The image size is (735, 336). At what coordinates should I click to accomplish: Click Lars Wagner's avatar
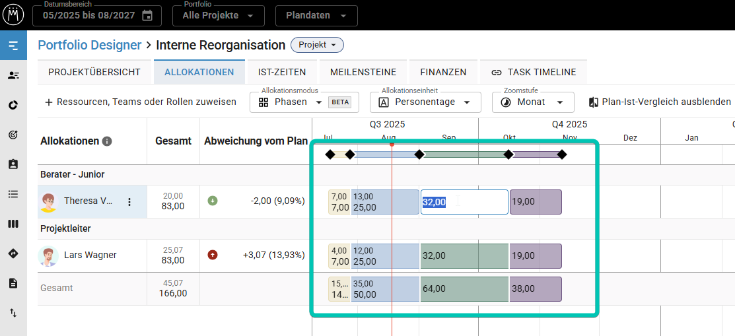click(48, 255)
